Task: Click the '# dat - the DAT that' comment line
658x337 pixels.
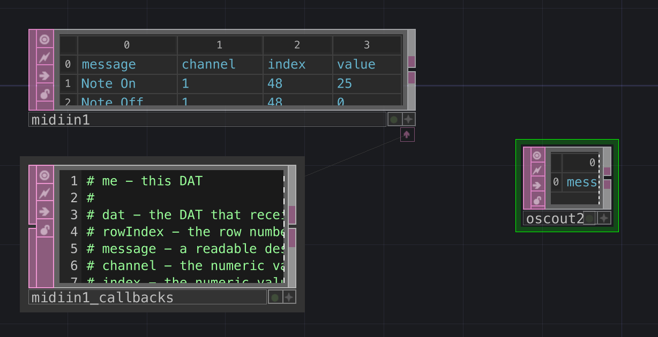Action: pos(185,215)
